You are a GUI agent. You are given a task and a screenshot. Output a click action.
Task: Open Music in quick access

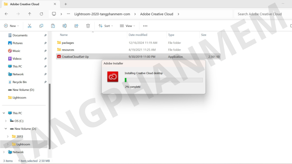pyautogui.click(x=16, y=51)
